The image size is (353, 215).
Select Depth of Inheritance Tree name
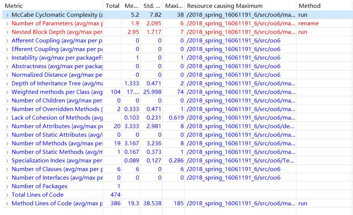[x=57, y=83]
